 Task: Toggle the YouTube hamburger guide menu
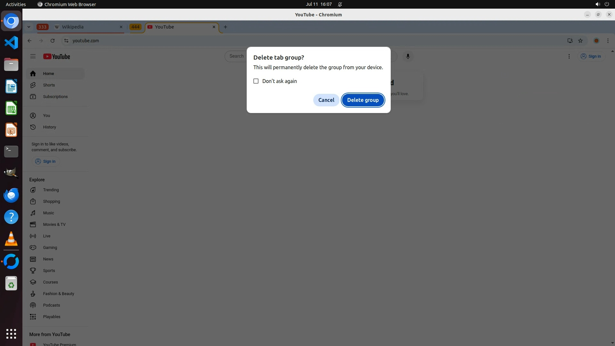coord(33,56)
